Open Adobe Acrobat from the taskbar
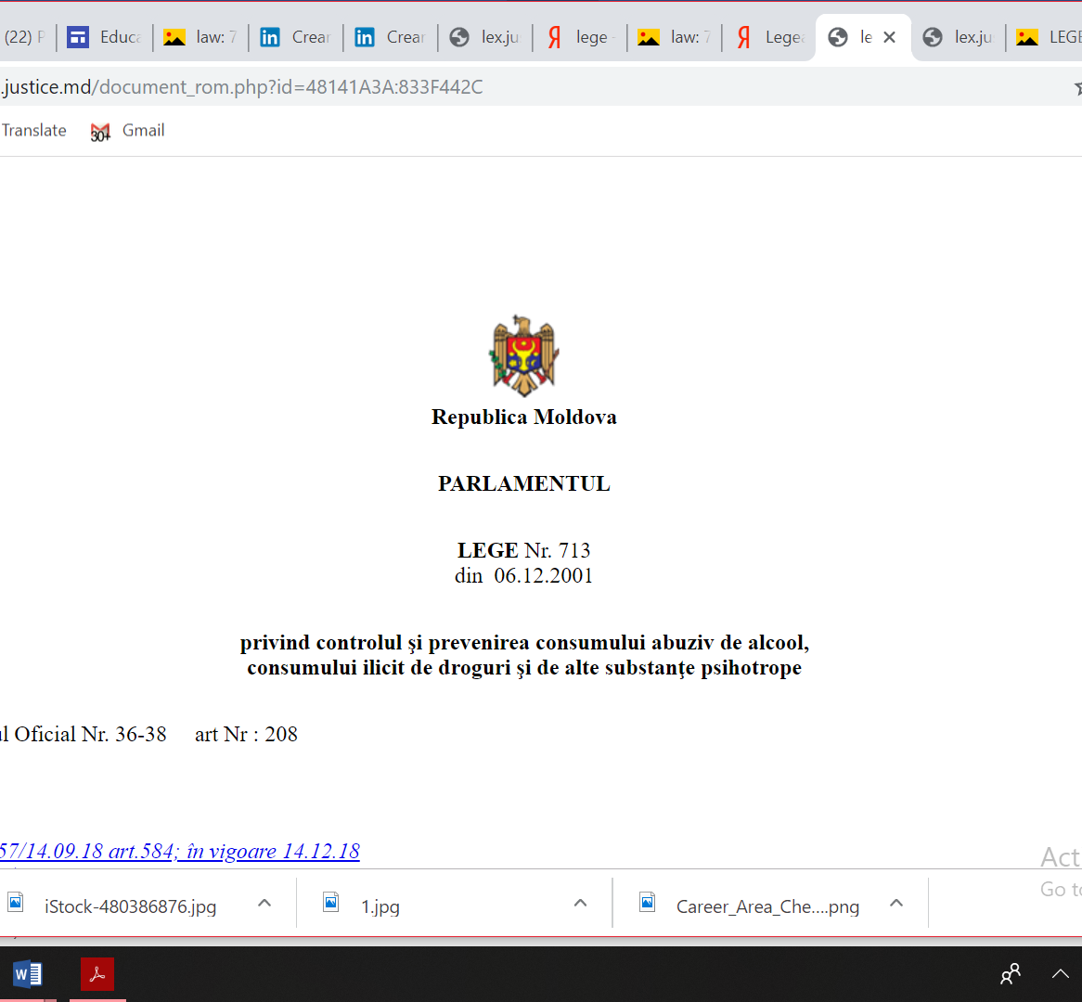This screenshot has height=1002, width=1082. pos(97,974)
